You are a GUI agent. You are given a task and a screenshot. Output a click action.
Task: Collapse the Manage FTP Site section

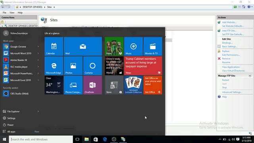(250, 76)
